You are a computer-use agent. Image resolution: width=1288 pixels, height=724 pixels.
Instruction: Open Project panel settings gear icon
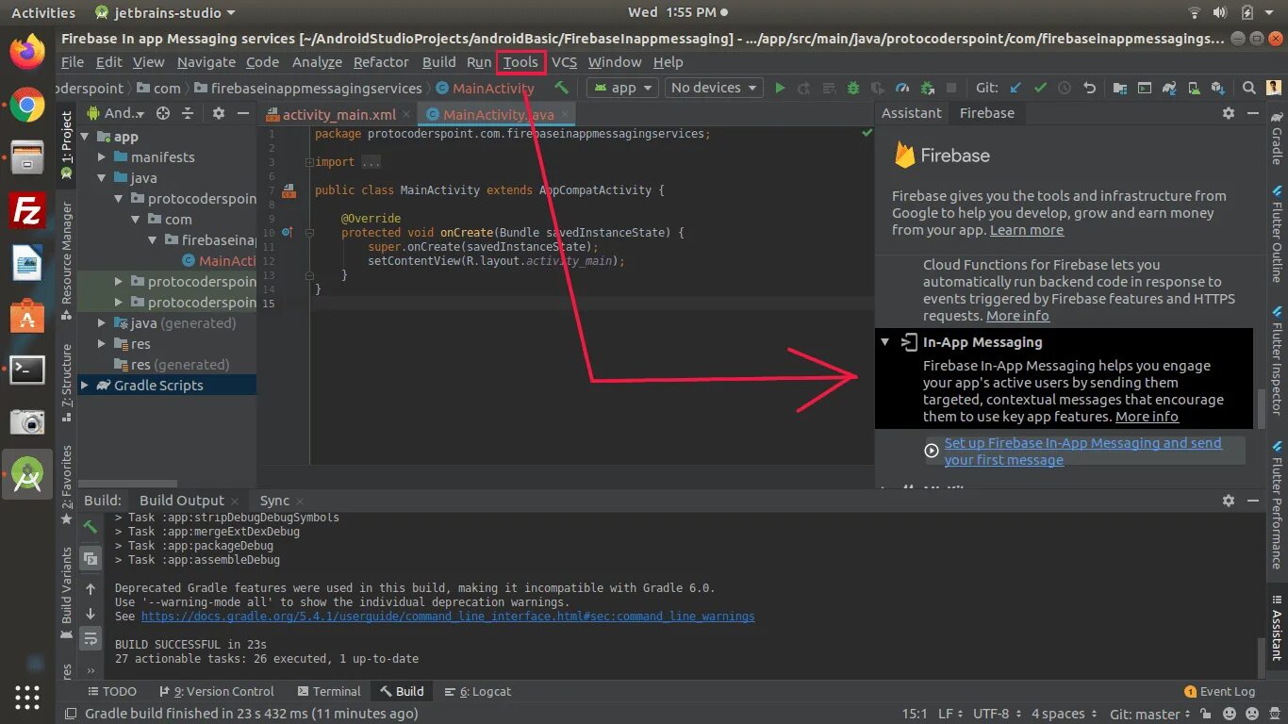(x=219, y=113)
